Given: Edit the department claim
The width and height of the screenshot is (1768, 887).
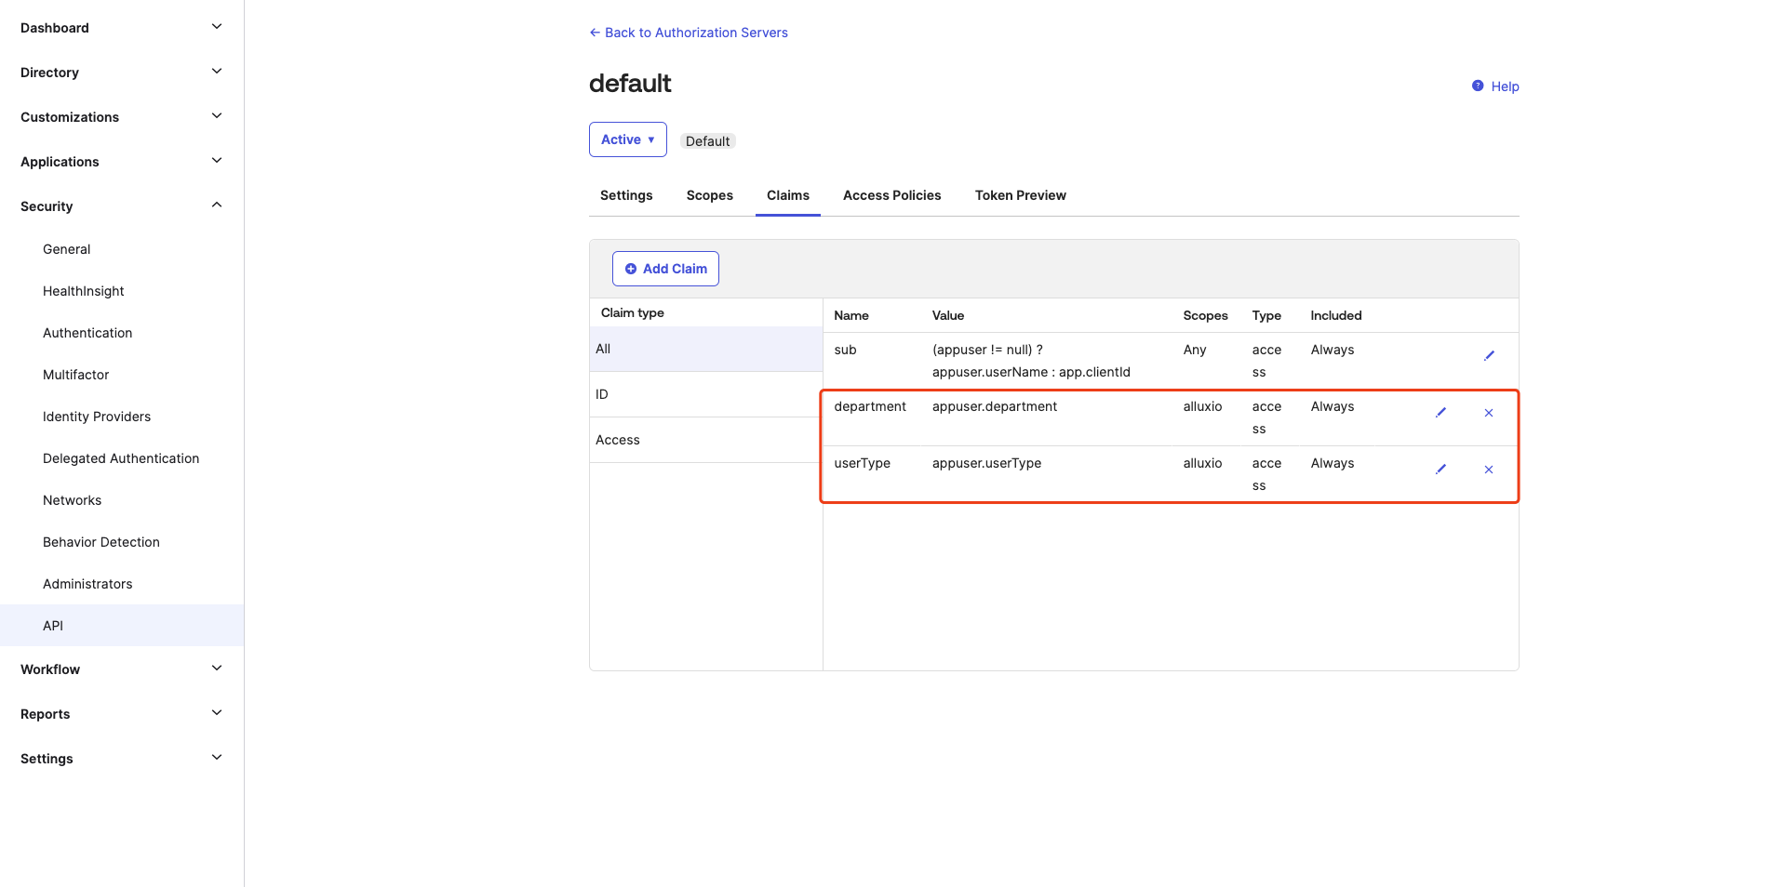Looking at the screenshot, I should point(1440,413).
